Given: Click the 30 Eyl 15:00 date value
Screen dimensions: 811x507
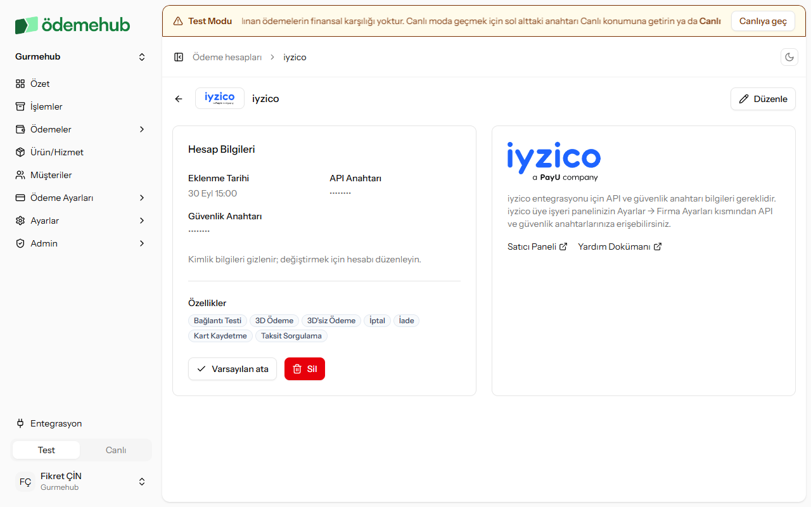Looking at the screenshot, I should pos(212,193).
